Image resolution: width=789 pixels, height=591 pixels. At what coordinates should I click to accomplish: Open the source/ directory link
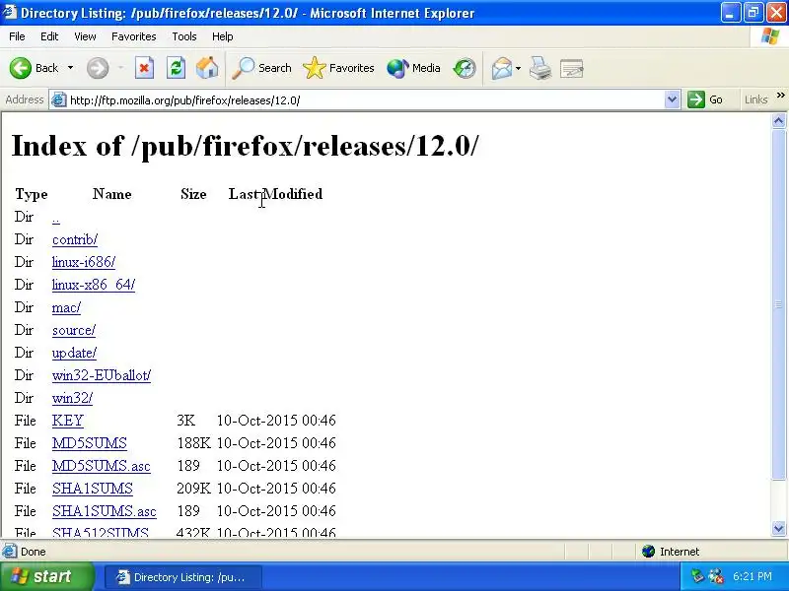74,330
